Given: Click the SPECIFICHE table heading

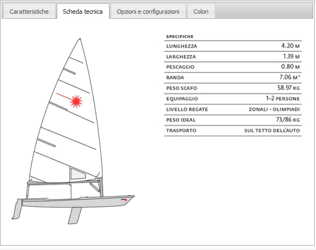Looking at the screenshot, I should pyautogui.click(x=180, y=37).
